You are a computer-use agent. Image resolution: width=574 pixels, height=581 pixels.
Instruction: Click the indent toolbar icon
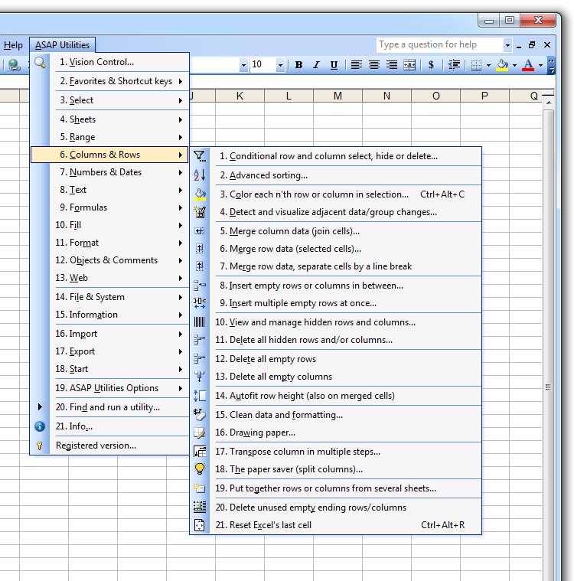point(454,65)
